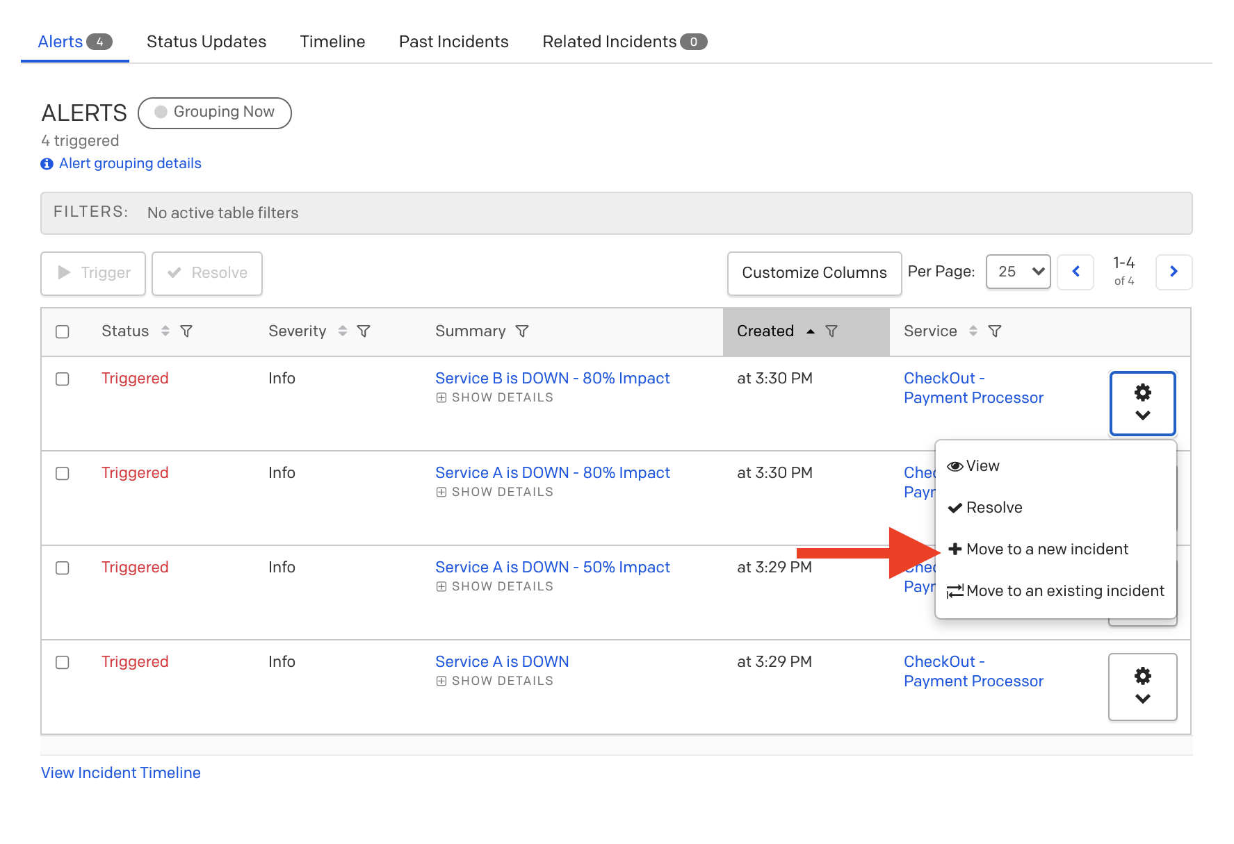Go to the next page of alerts

[1174, 272]
